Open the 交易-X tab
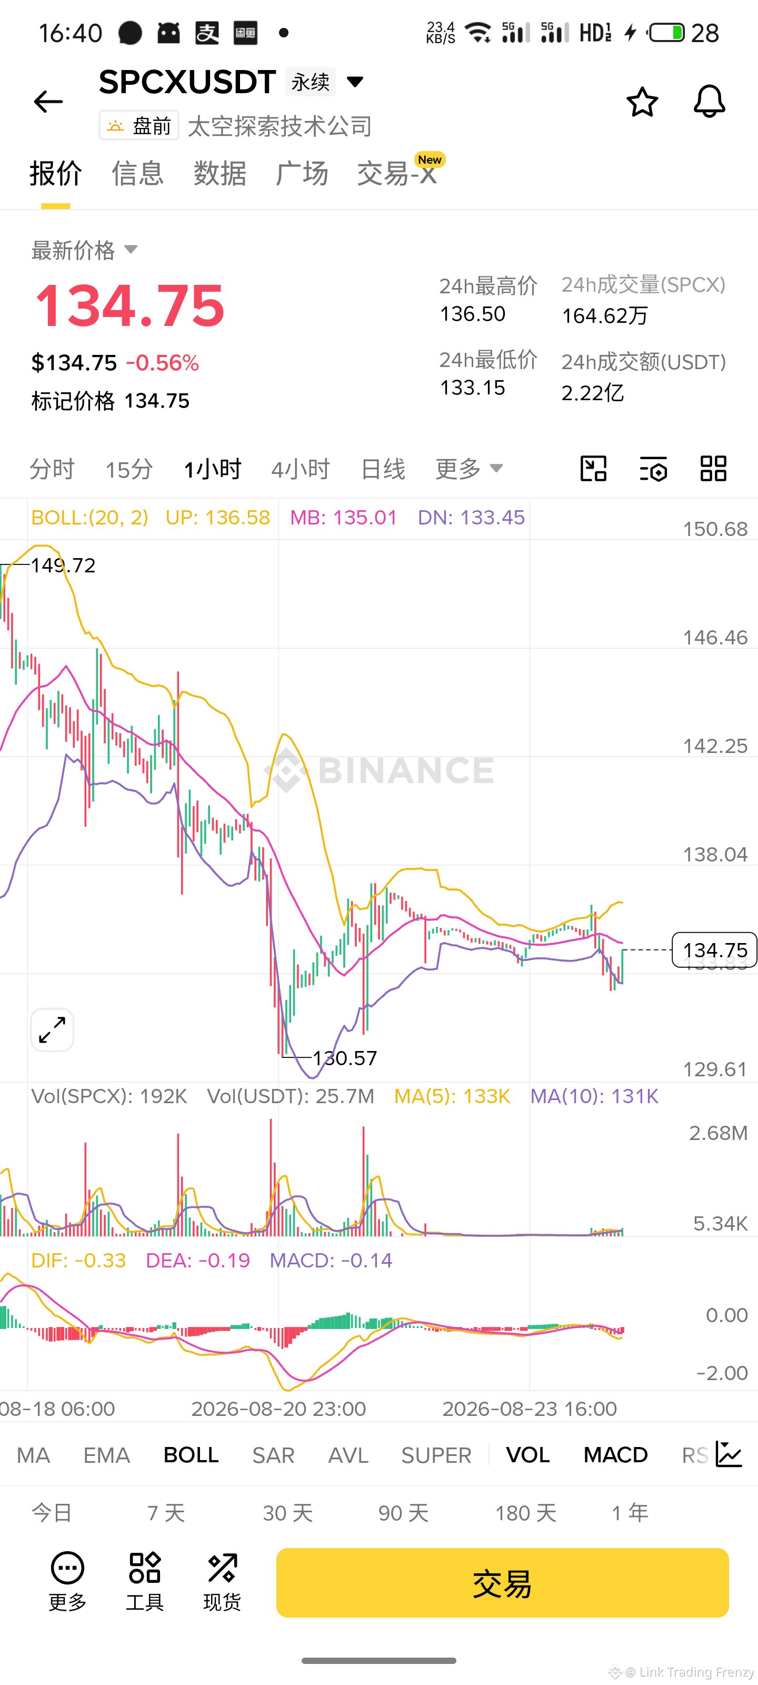758x1685 pixels. click(x=397, y=173)
